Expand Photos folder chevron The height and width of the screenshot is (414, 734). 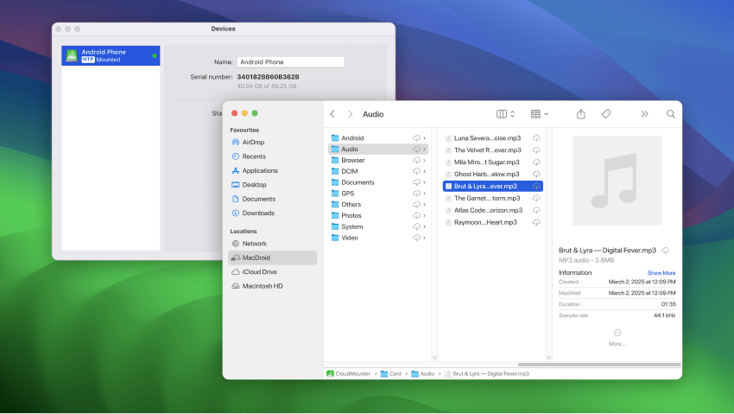point(425,215)
